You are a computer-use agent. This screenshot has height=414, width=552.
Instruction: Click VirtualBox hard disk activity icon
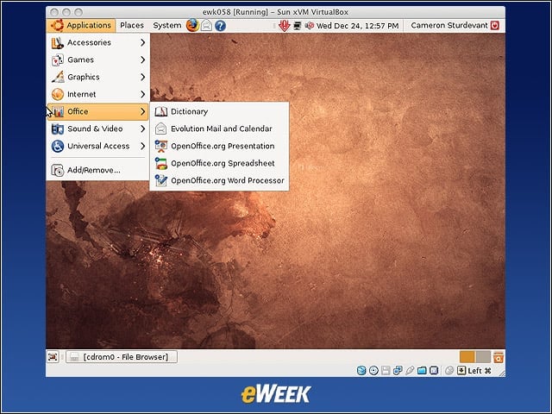tap(361, 371)
